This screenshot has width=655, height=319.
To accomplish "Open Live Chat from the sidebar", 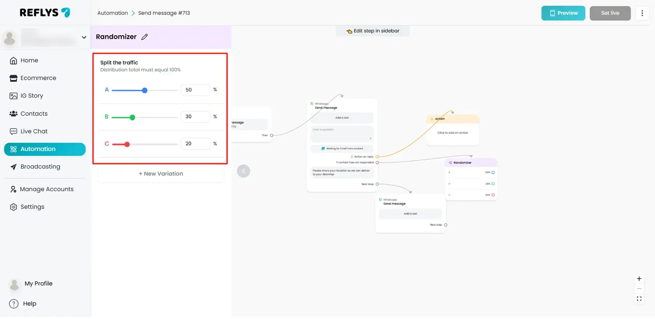I will [x=34, y=131].
